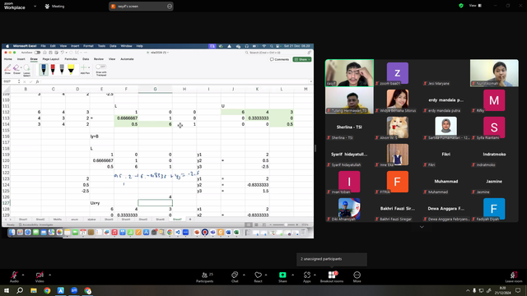Click the Excel home icon in title bar
Screen dimensions: 527x296
click(x=44, y=53)
